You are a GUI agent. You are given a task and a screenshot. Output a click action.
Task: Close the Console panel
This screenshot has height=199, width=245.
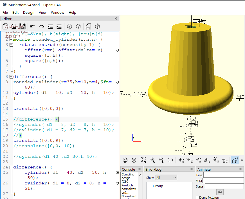140,169
